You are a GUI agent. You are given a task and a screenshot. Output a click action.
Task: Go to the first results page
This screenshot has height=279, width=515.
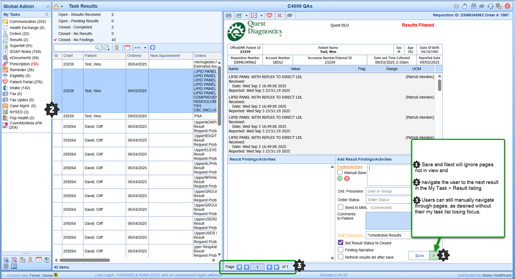point(239,267)
